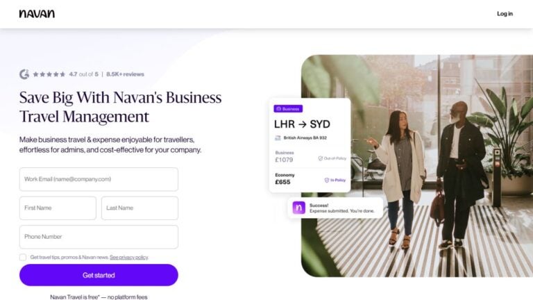
Task: Click the British Airways airline icon
Action: tap(278, 137)
